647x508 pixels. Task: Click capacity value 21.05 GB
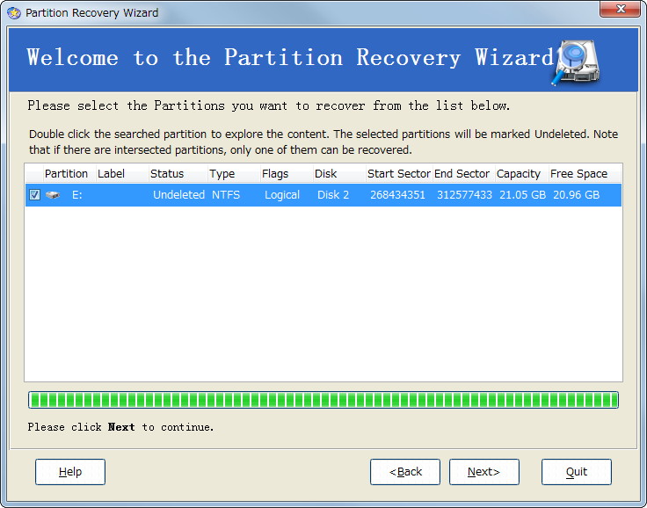(x=522, y=195)
